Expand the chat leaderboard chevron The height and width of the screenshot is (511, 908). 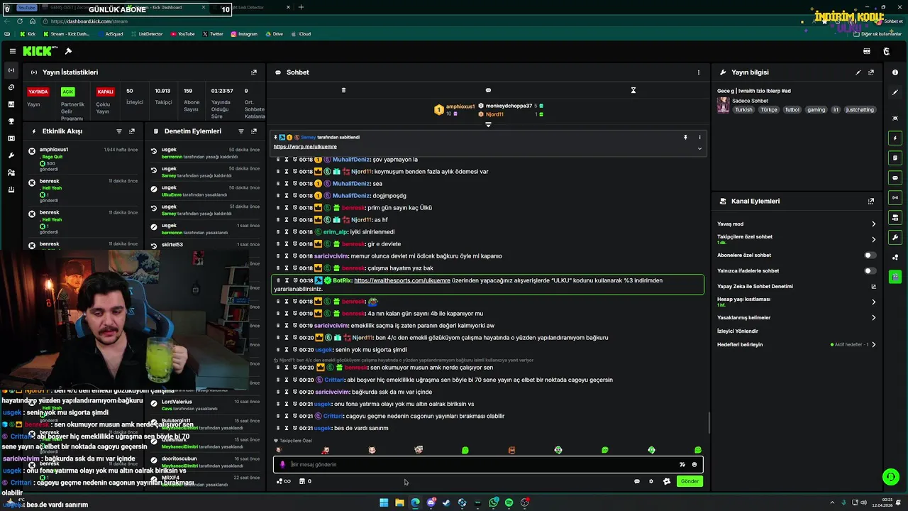click(x=488, y=125)
